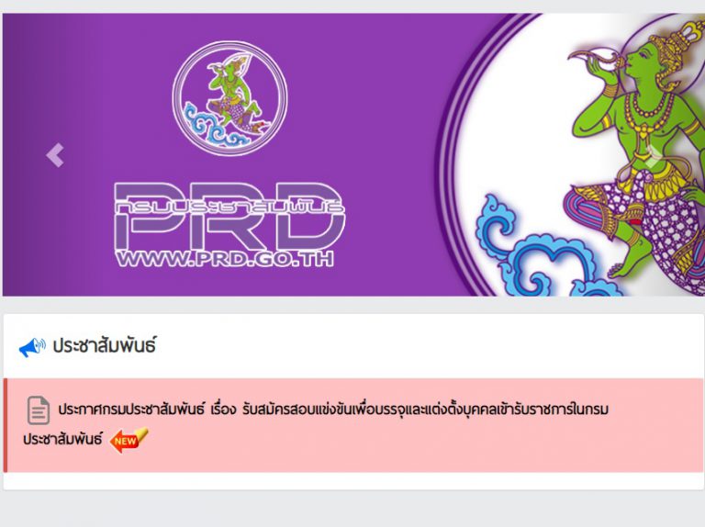Screen dimensions: 705x527
Task: Advance to the next banner slide
Action: [653, 155]
